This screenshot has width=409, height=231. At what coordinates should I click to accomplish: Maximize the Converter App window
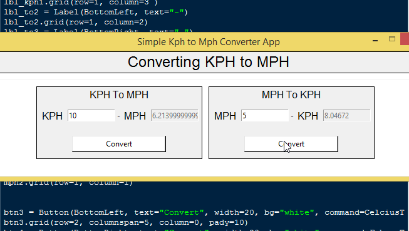pos(392,39)
